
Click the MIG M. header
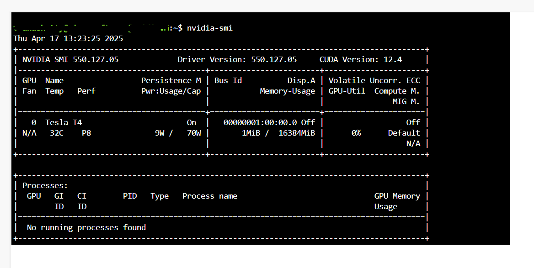click(406, 102)
